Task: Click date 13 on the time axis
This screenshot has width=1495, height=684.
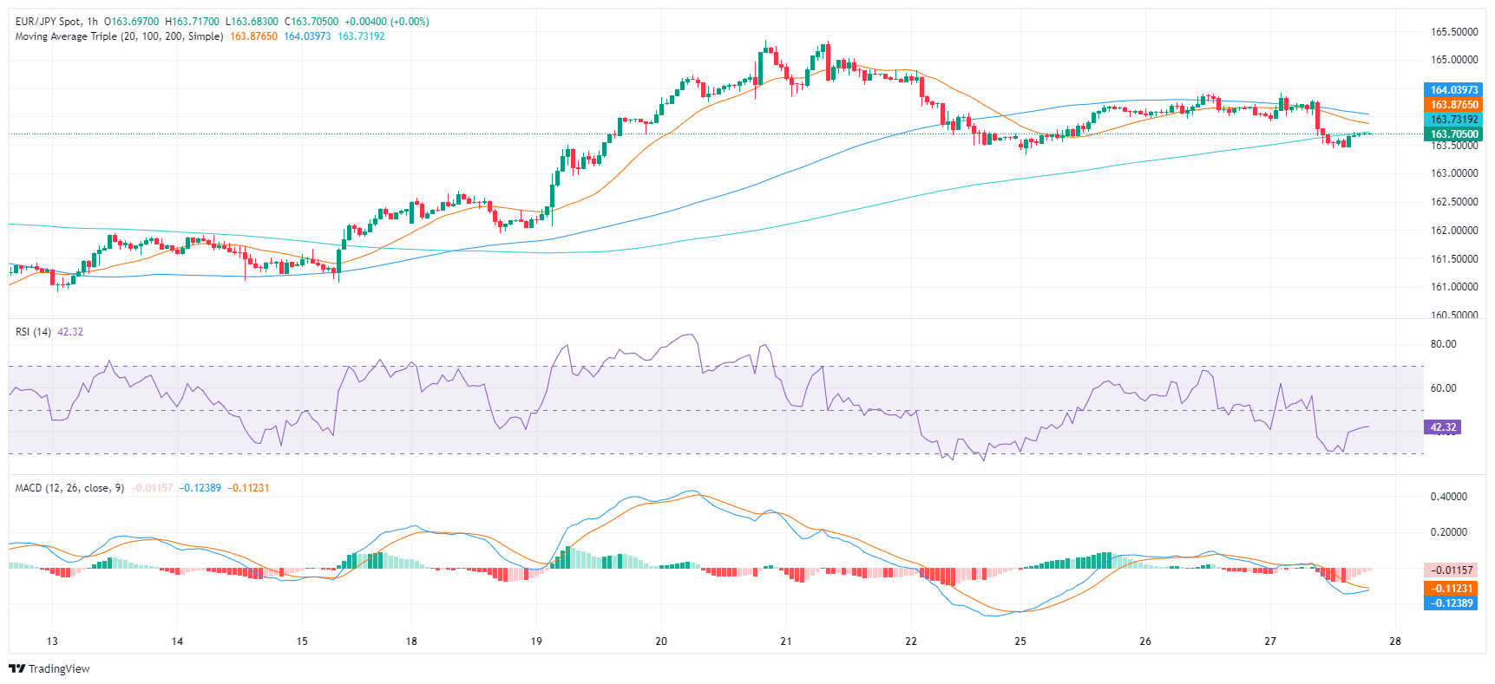Action: click(52, 642)
